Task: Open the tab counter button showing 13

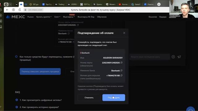Action: (6, 4)
